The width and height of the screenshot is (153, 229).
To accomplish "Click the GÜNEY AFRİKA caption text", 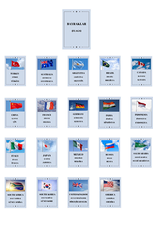I will tap(15, 202).
